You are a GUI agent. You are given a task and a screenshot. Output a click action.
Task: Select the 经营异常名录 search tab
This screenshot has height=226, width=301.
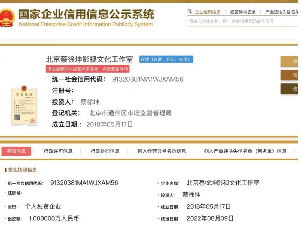(x=243, y=12)
